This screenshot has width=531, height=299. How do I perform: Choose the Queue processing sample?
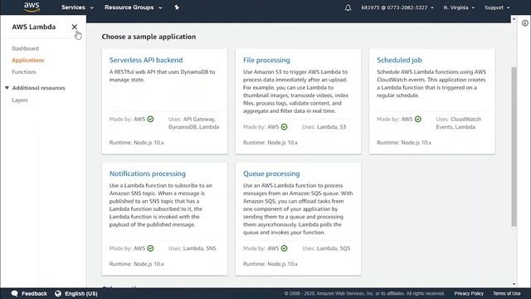point(271,174)
